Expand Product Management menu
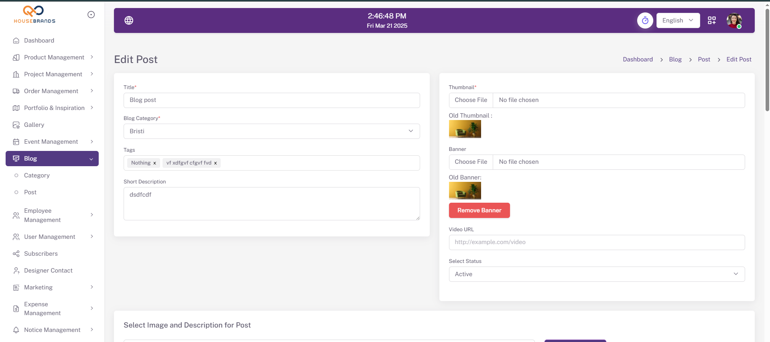This screenshot has width=770, height=342. click(54, 57)
